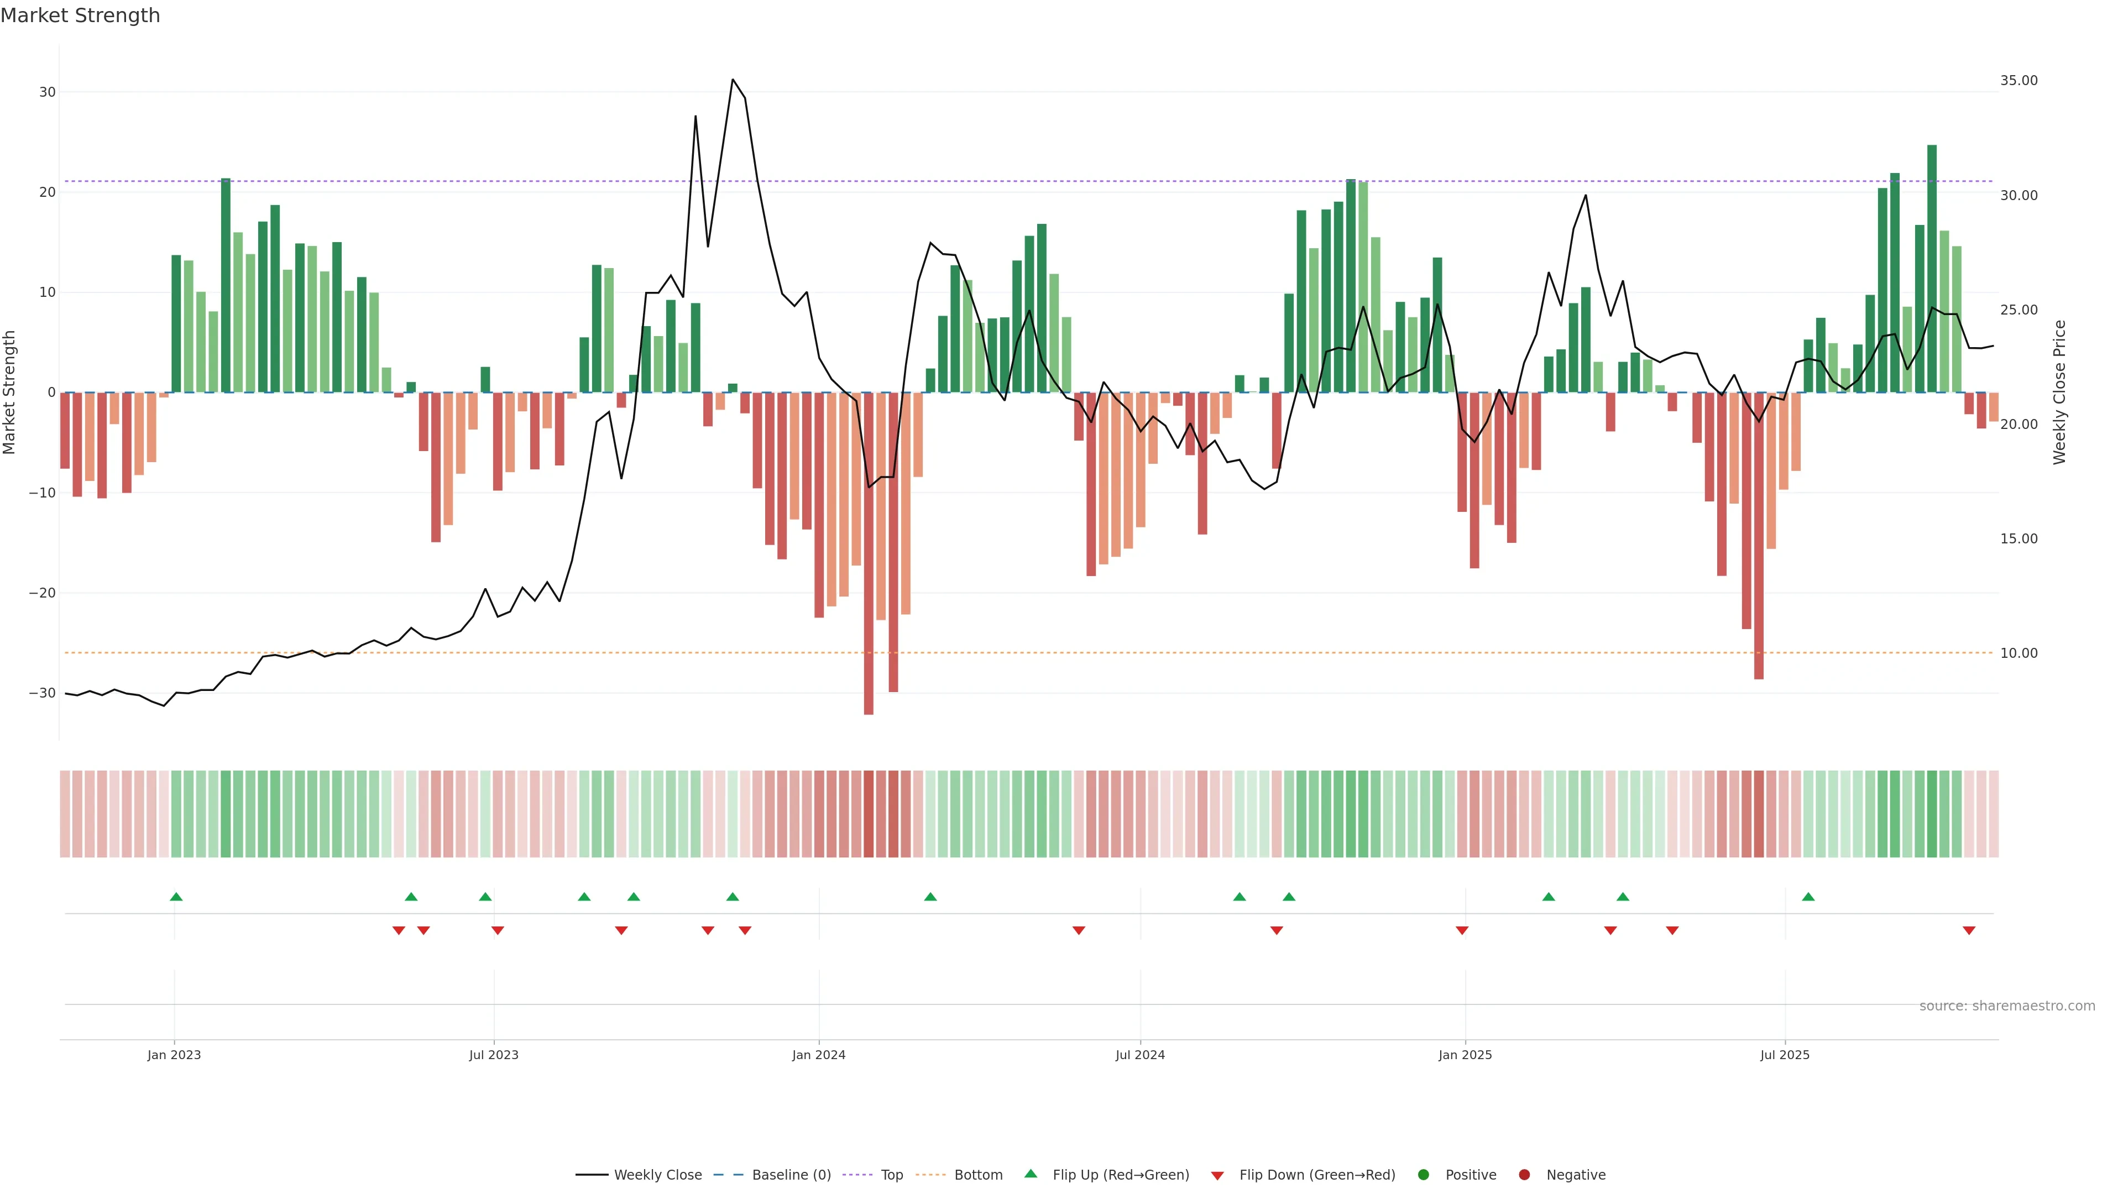Click the first red Flip Down triangle marker
Image resolution: width=2123 pixels, height=1194 pixels.
[399, 930]
